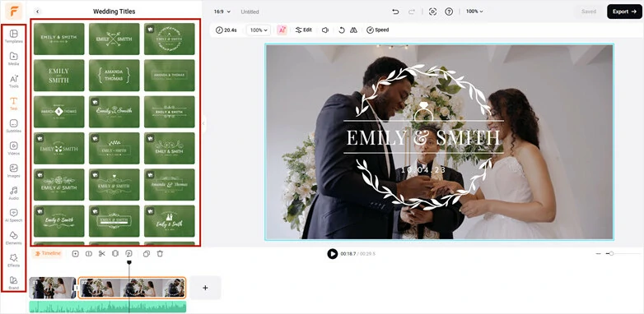This screenshot has width=644, height=314.
Task: Start screen recording from top bar
Action: (x=432, y=12)
